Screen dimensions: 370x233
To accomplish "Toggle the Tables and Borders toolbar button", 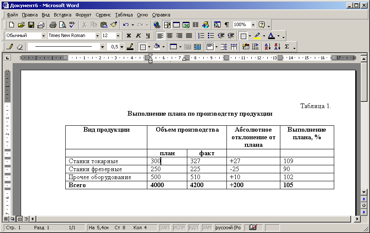I will [x=167, y=24].
